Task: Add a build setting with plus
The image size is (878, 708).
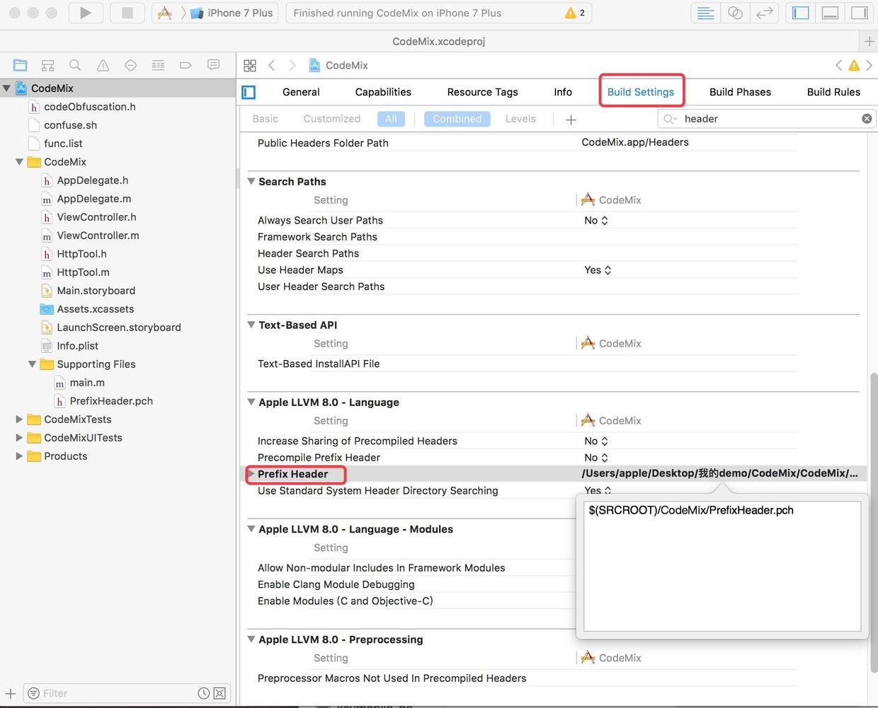Action: (571, 120)
